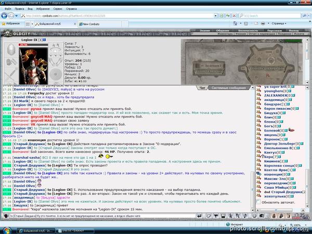Toggle the Обновлять автомат. checkbox
312x234 pixels.
point(258,202)
